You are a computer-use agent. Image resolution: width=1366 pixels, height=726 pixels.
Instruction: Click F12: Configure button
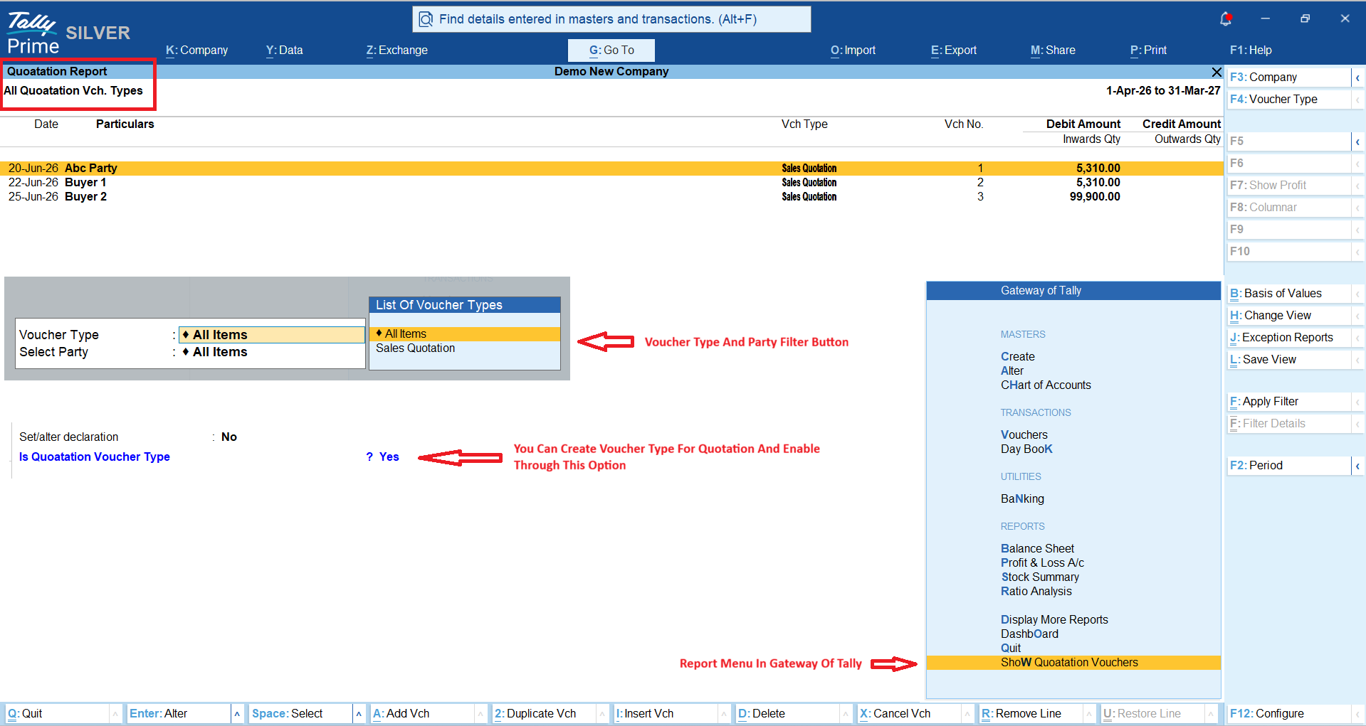coord(1289,714)
